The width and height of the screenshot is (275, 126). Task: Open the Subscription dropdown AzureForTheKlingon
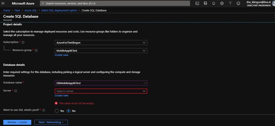point(101,43)
